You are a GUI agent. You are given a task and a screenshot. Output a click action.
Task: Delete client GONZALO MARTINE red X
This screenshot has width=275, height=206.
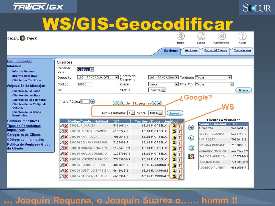point(66,148)
